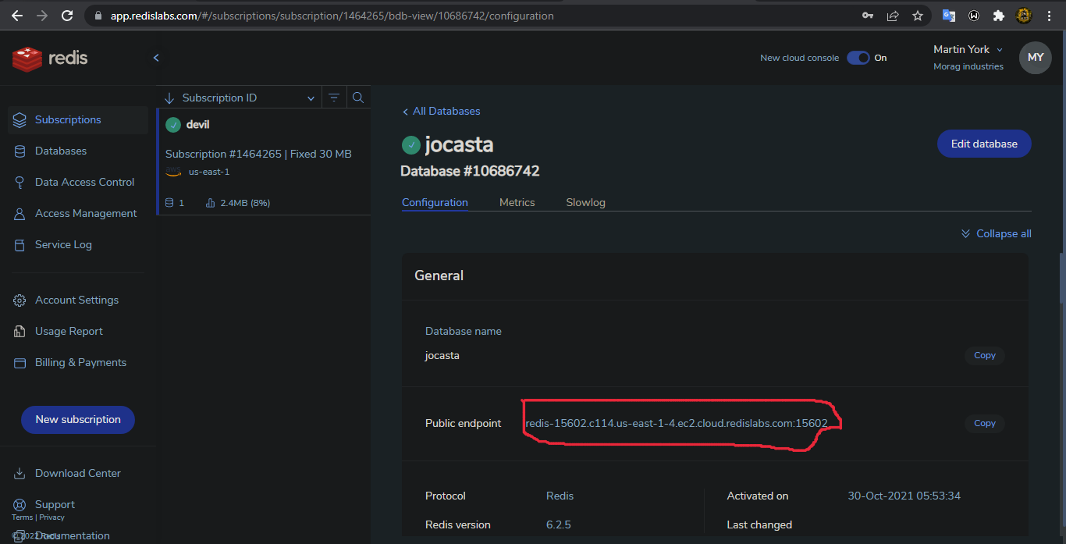Click the public endpoint address text
The width and height of the screenshot is (1066, 544).
coord(677,423)
